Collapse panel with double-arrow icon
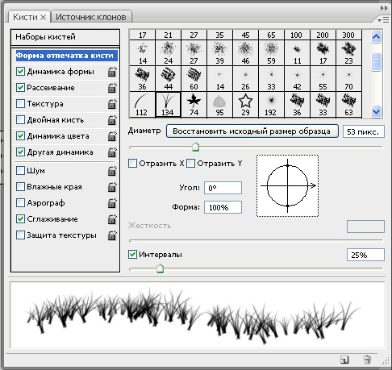Viewport: 392px width, 370px height. 384,8
